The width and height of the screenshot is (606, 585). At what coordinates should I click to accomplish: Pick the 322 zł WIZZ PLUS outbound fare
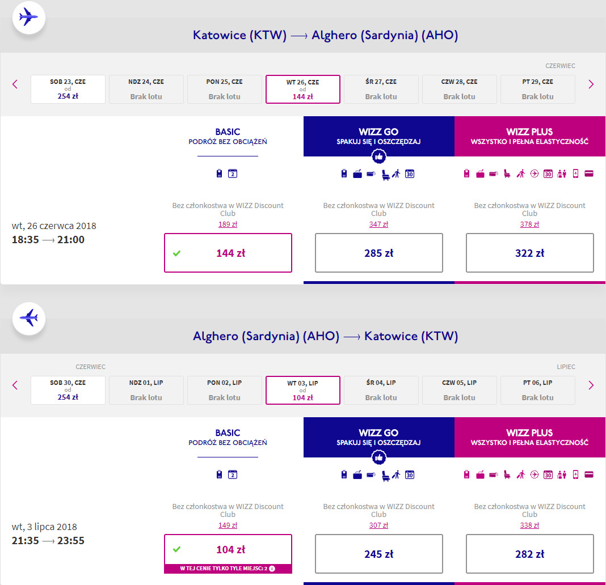[529, 253]
